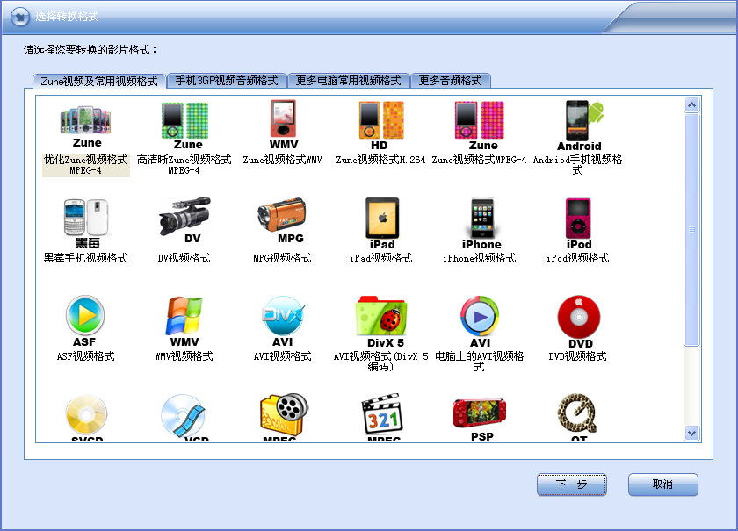Click the iPad视频格式 label
This screenshot has height=531, width=738.
380,258
